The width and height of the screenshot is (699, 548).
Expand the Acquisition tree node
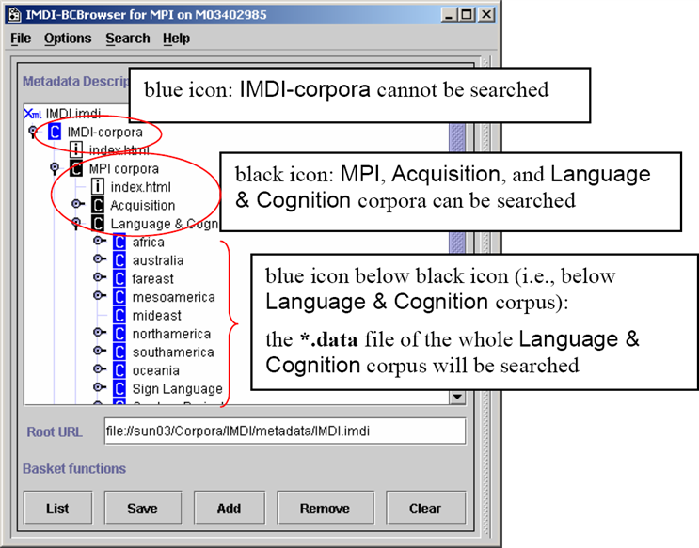pyautogui.click(x=77, y=204)
